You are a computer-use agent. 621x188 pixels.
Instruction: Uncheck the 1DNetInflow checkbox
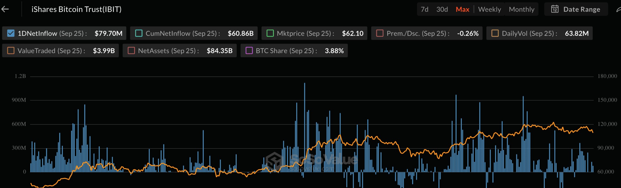(x=11, y=33)
